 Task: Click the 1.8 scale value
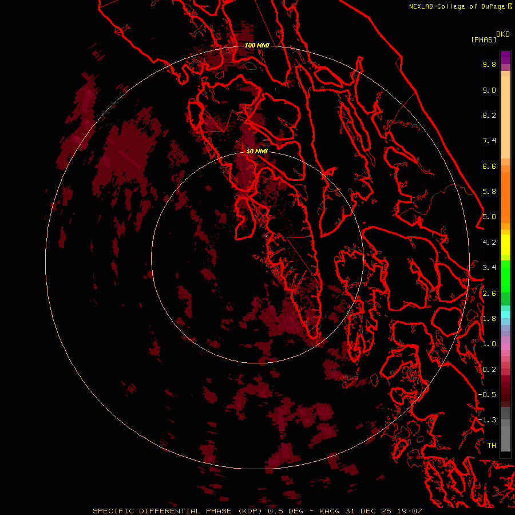tap(489, 319)
